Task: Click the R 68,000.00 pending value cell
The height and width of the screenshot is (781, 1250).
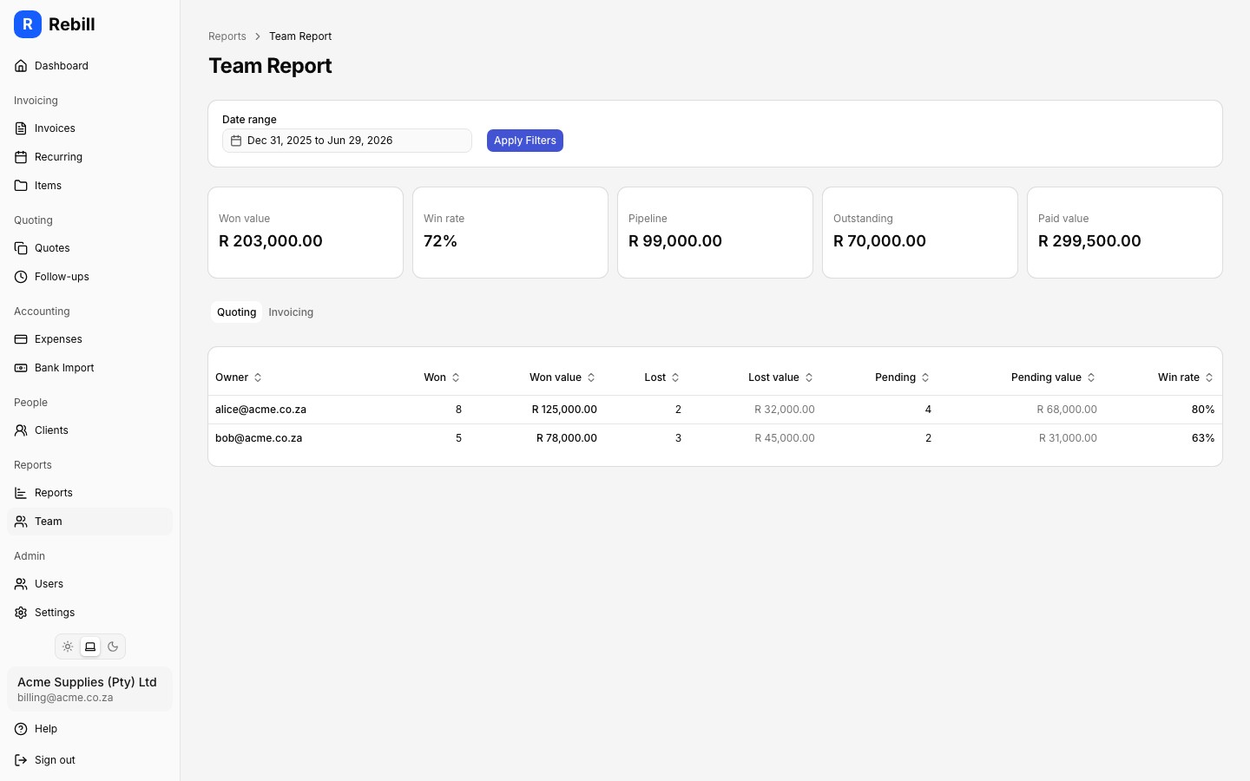Action: [x=1067, y=410]
